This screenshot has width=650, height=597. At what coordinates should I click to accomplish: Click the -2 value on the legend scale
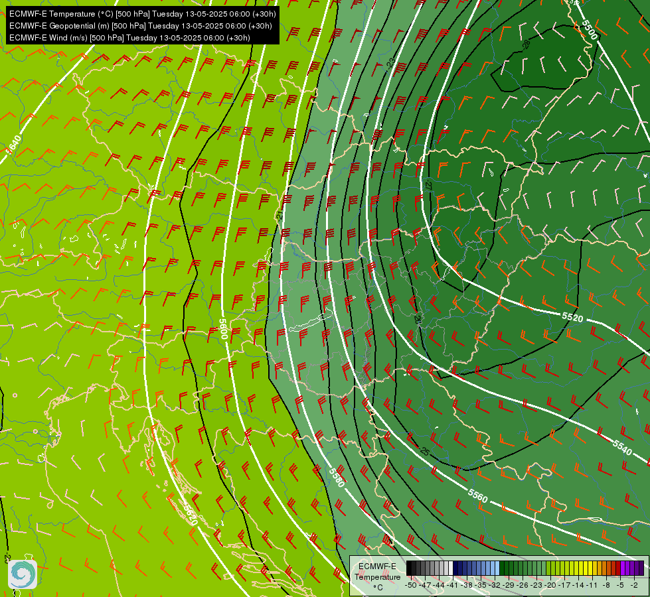tap(634, 585)
